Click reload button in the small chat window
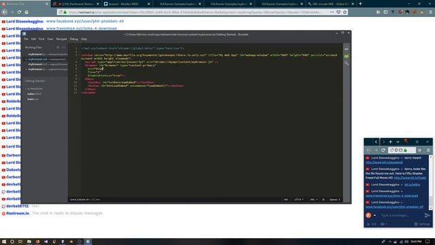435x245 pixels. (383, 150)
